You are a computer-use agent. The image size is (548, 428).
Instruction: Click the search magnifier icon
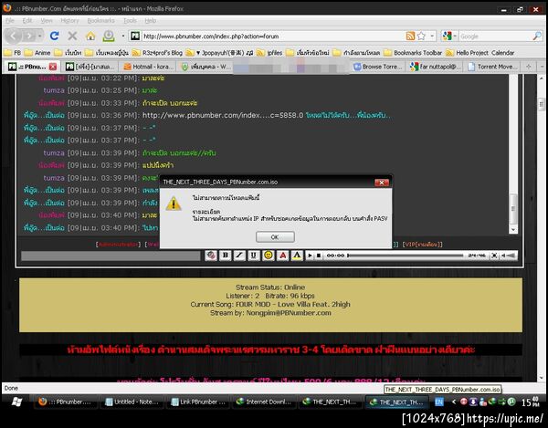537,36
